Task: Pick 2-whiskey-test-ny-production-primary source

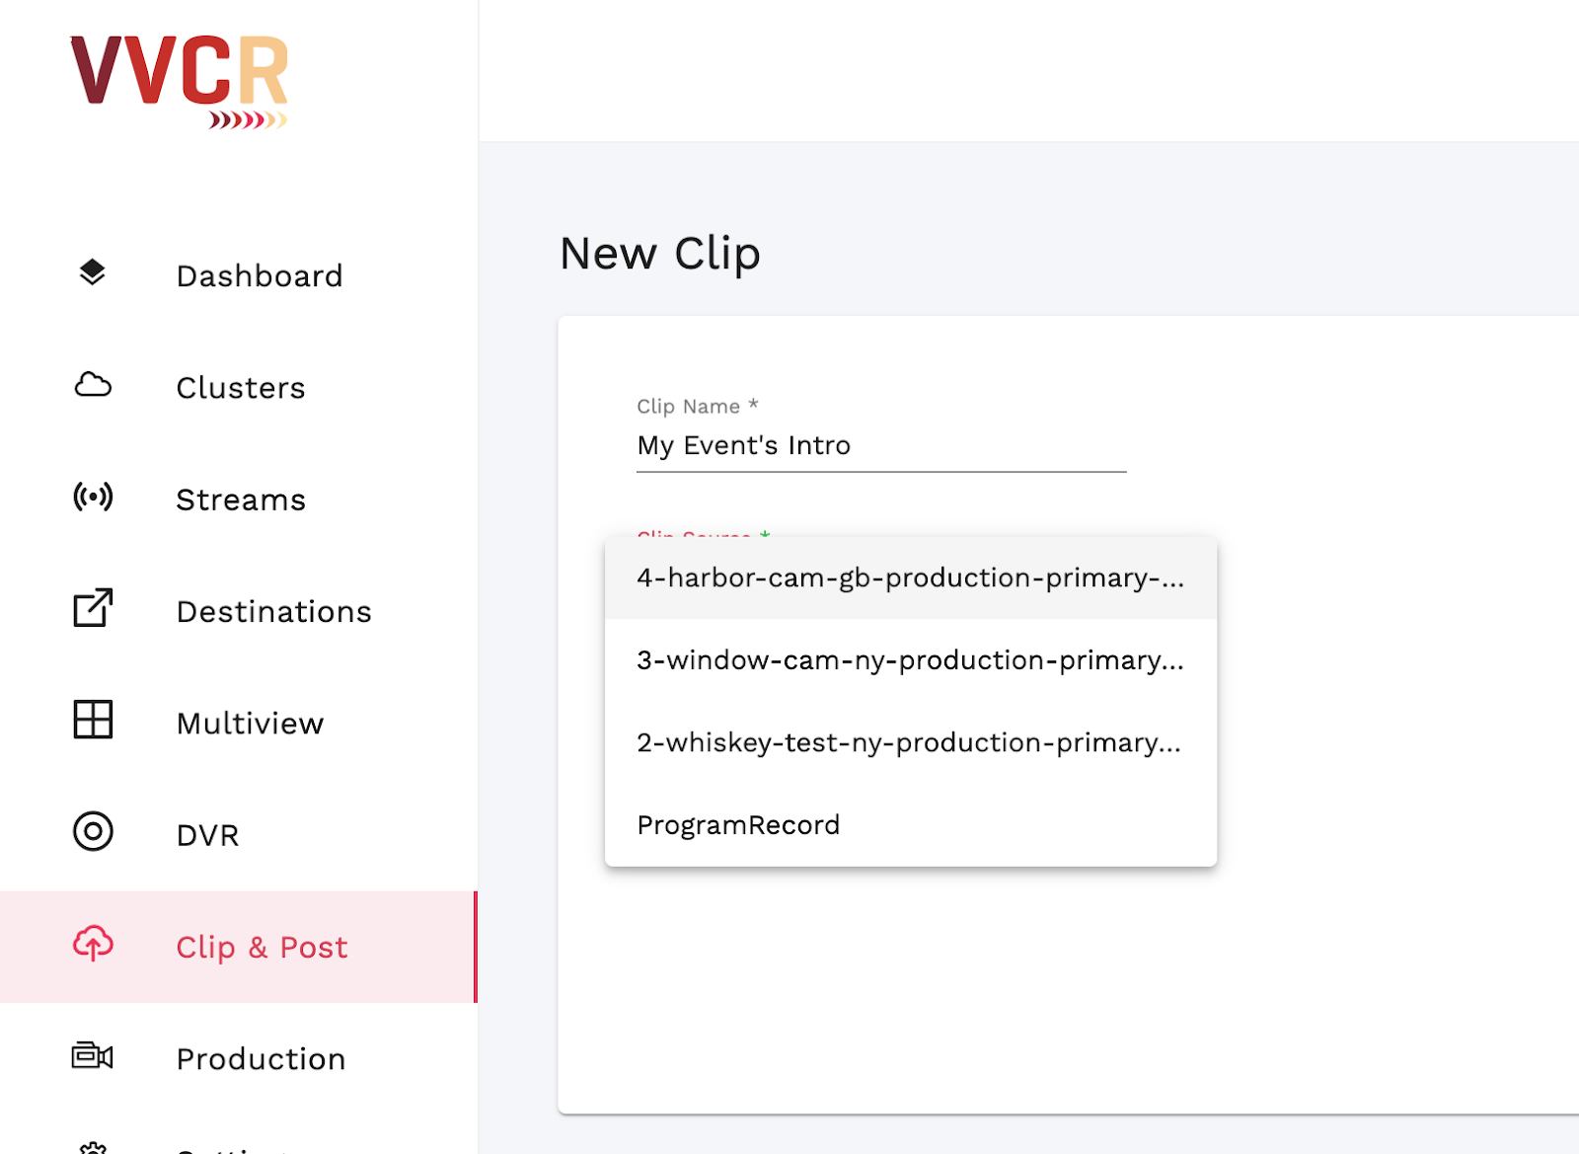Action: (911, 743)
